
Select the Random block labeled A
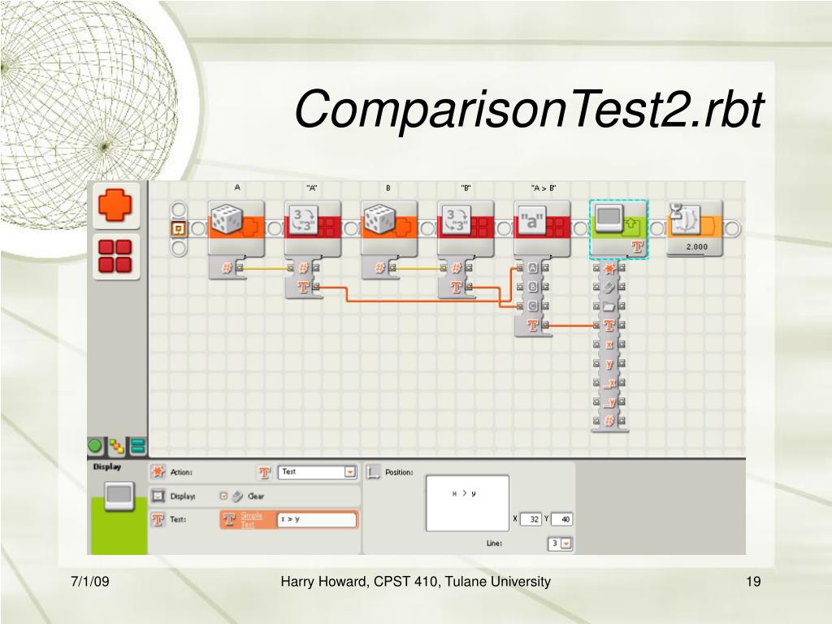point(236,228)
